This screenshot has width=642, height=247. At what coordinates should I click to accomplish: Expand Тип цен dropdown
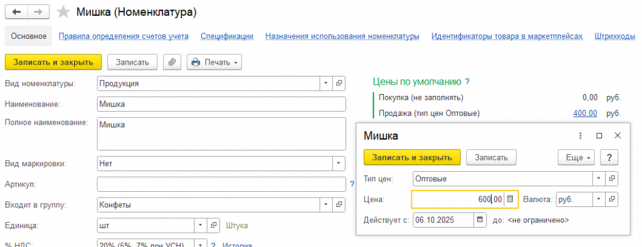coord(599,179)
